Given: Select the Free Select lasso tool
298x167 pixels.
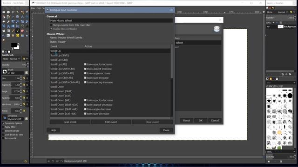Looking at the screenshot, I should [13, 12].
